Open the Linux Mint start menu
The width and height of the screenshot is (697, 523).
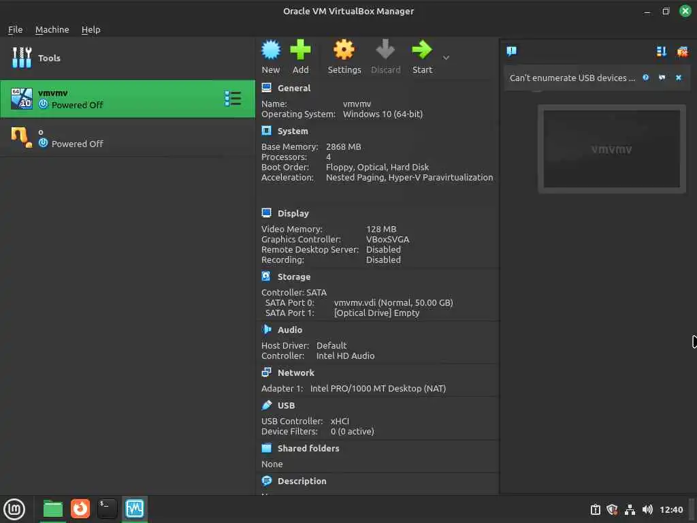[14, 509]
